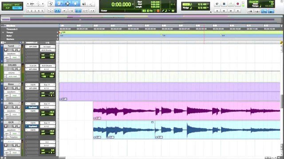Mute the Tom5 track
This screenshot has height=159, width=284.
pos(19,50)
